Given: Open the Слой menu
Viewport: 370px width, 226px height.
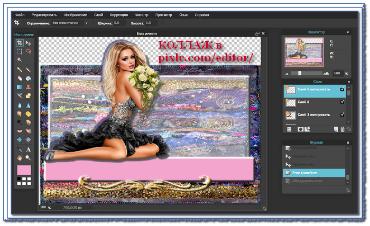Looking at the screenshot, I should [x=98, y=15].
